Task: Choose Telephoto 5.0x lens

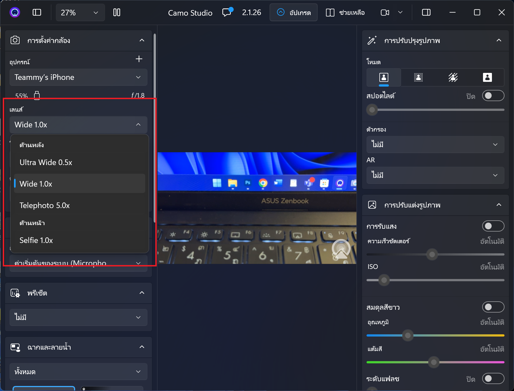Action: (79, 205)
